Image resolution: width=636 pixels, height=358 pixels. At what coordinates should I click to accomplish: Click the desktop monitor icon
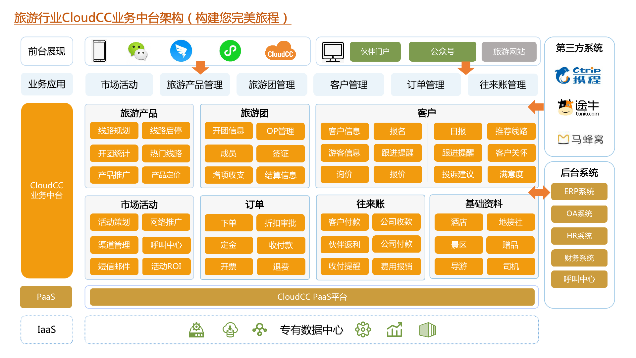pyautogui.click(x=333, y=52)
